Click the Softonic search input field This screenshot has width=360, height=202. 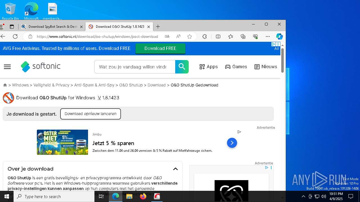(135, 67)
